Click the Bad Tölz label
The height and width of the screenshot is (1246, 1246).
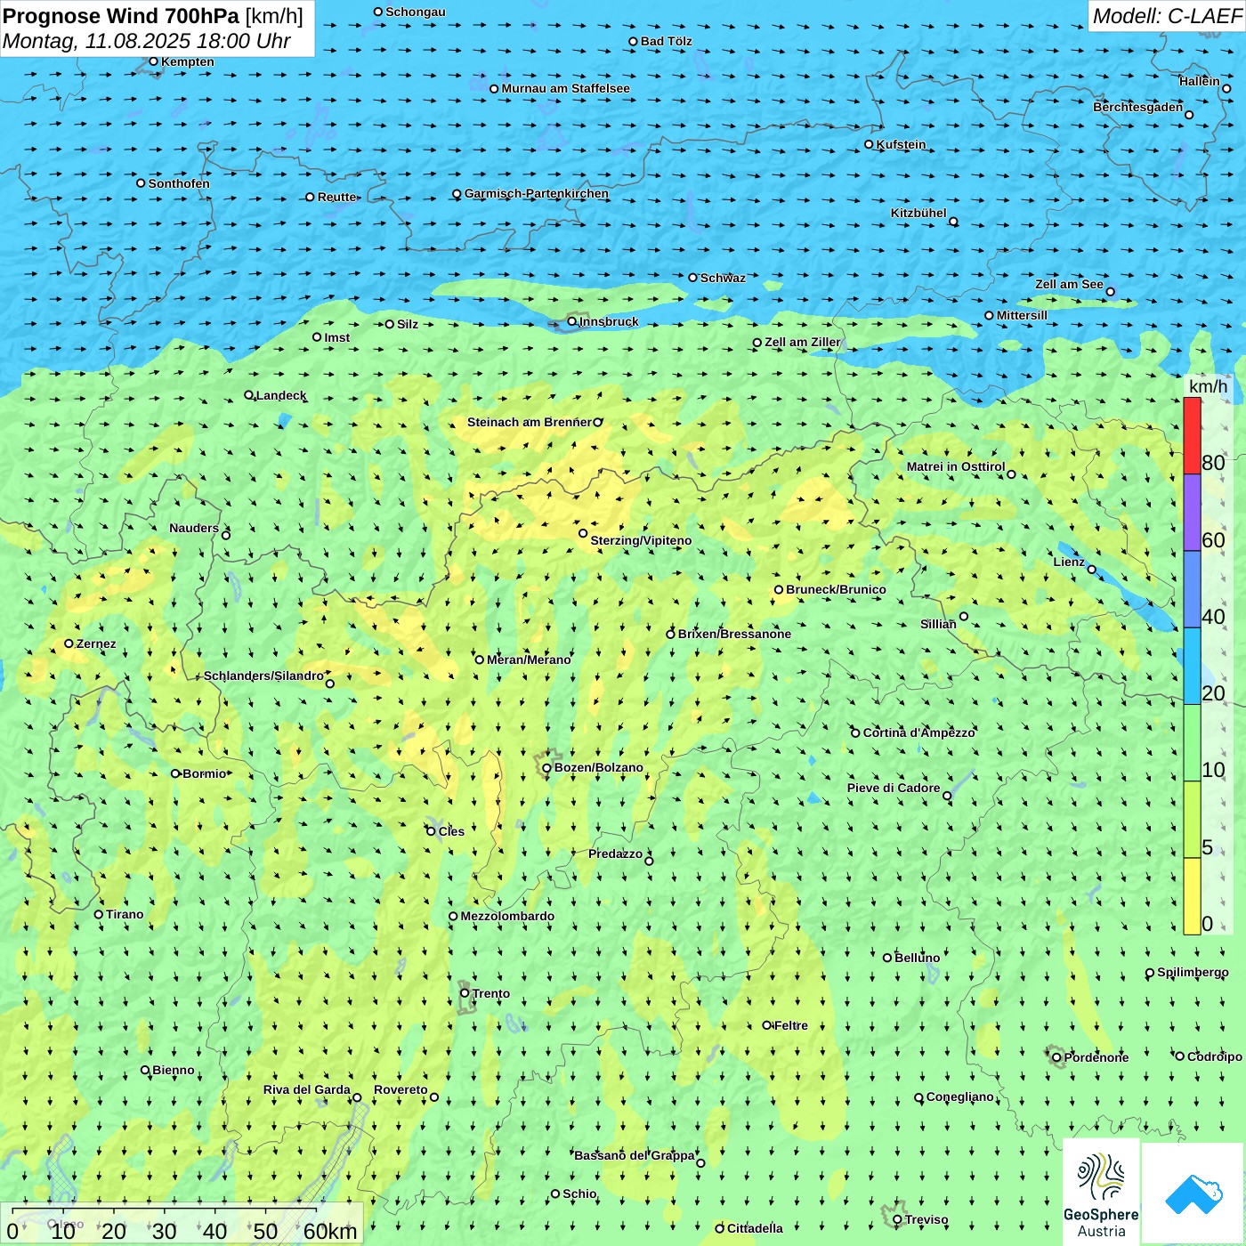point(667,41)
